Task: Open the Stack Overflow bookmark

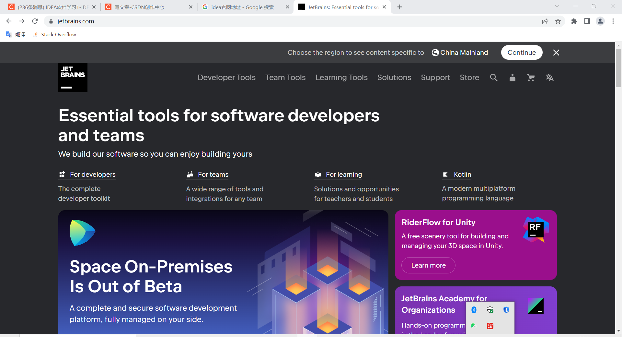Action: [58, 34]
